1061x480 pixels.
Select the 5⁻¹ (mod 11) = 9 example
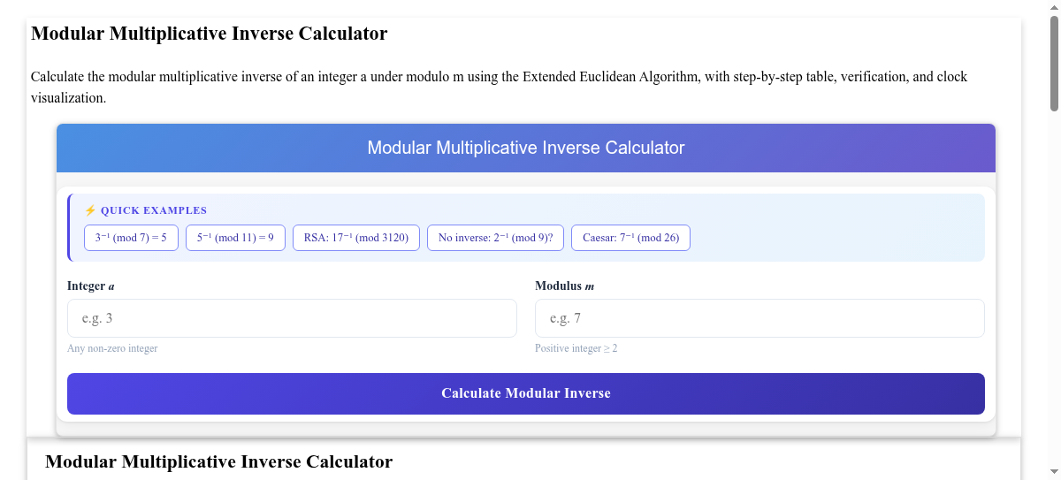coord(235,238)
